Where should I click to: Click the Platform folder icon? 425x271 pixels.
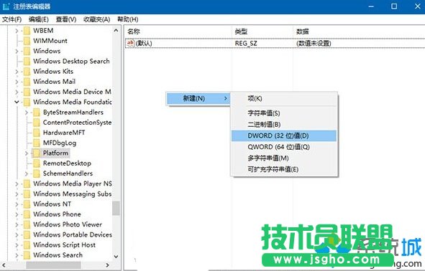[x=37, y=153]
